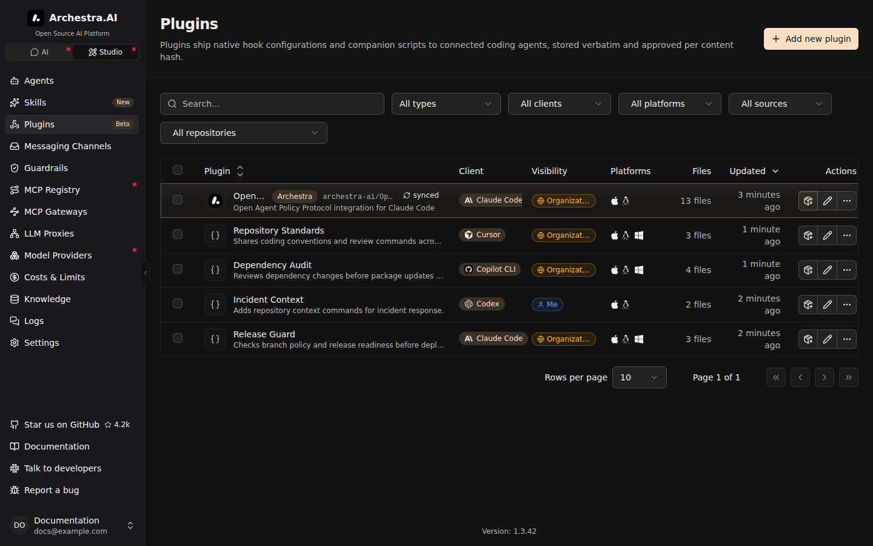Open MCP Registry
873x546 pixels.
click(72, 190)
